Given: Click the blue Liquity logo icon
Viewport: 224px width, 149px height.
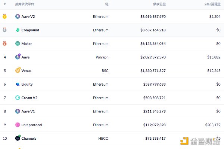Looking at the screenshot, I should (18, 84).
